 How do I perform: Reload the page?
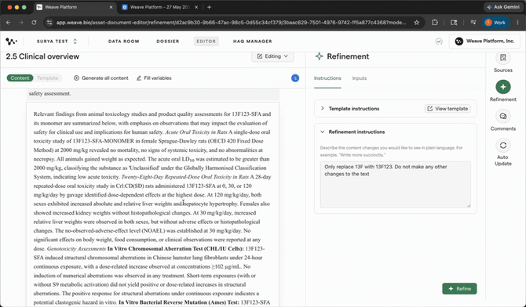[x=34, y=23]
